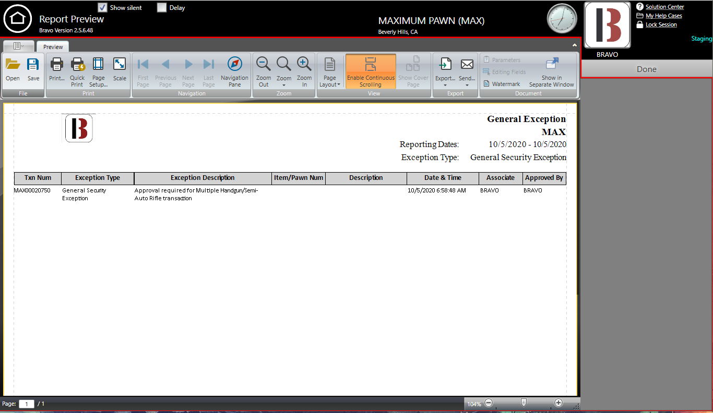Click plus button on zoom slider
Viewport: 713px width, 413px height.
558,403
